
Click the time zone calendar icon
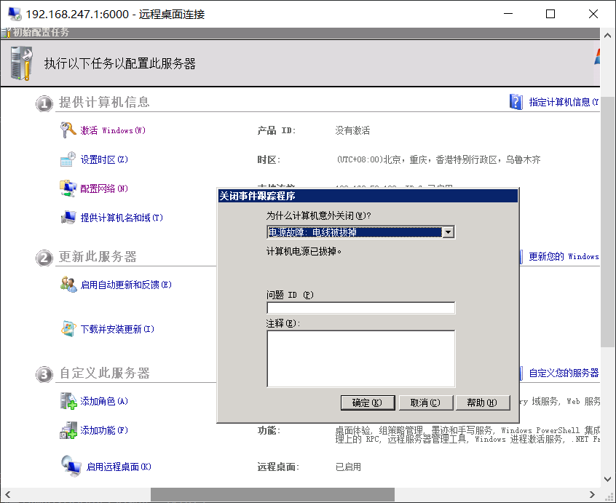tap(68, 159)
